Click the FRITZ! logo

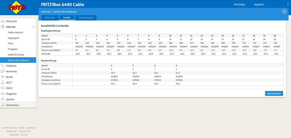[x=17, y=7]
